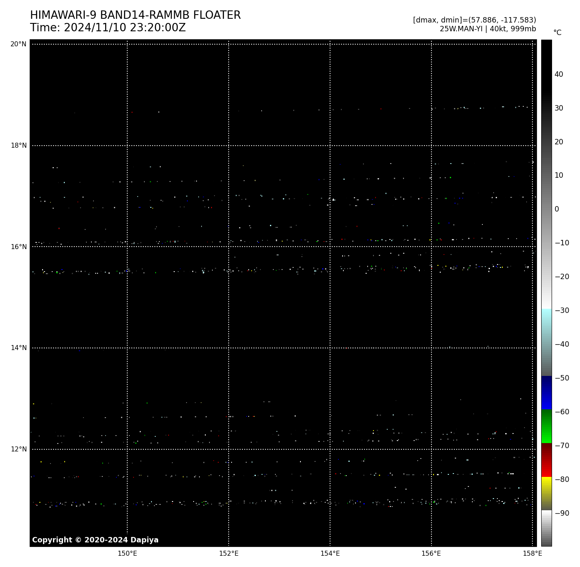Screen dimensions: 580x567
Task: Click the °C unit label above colorbar
Action: 557,33
